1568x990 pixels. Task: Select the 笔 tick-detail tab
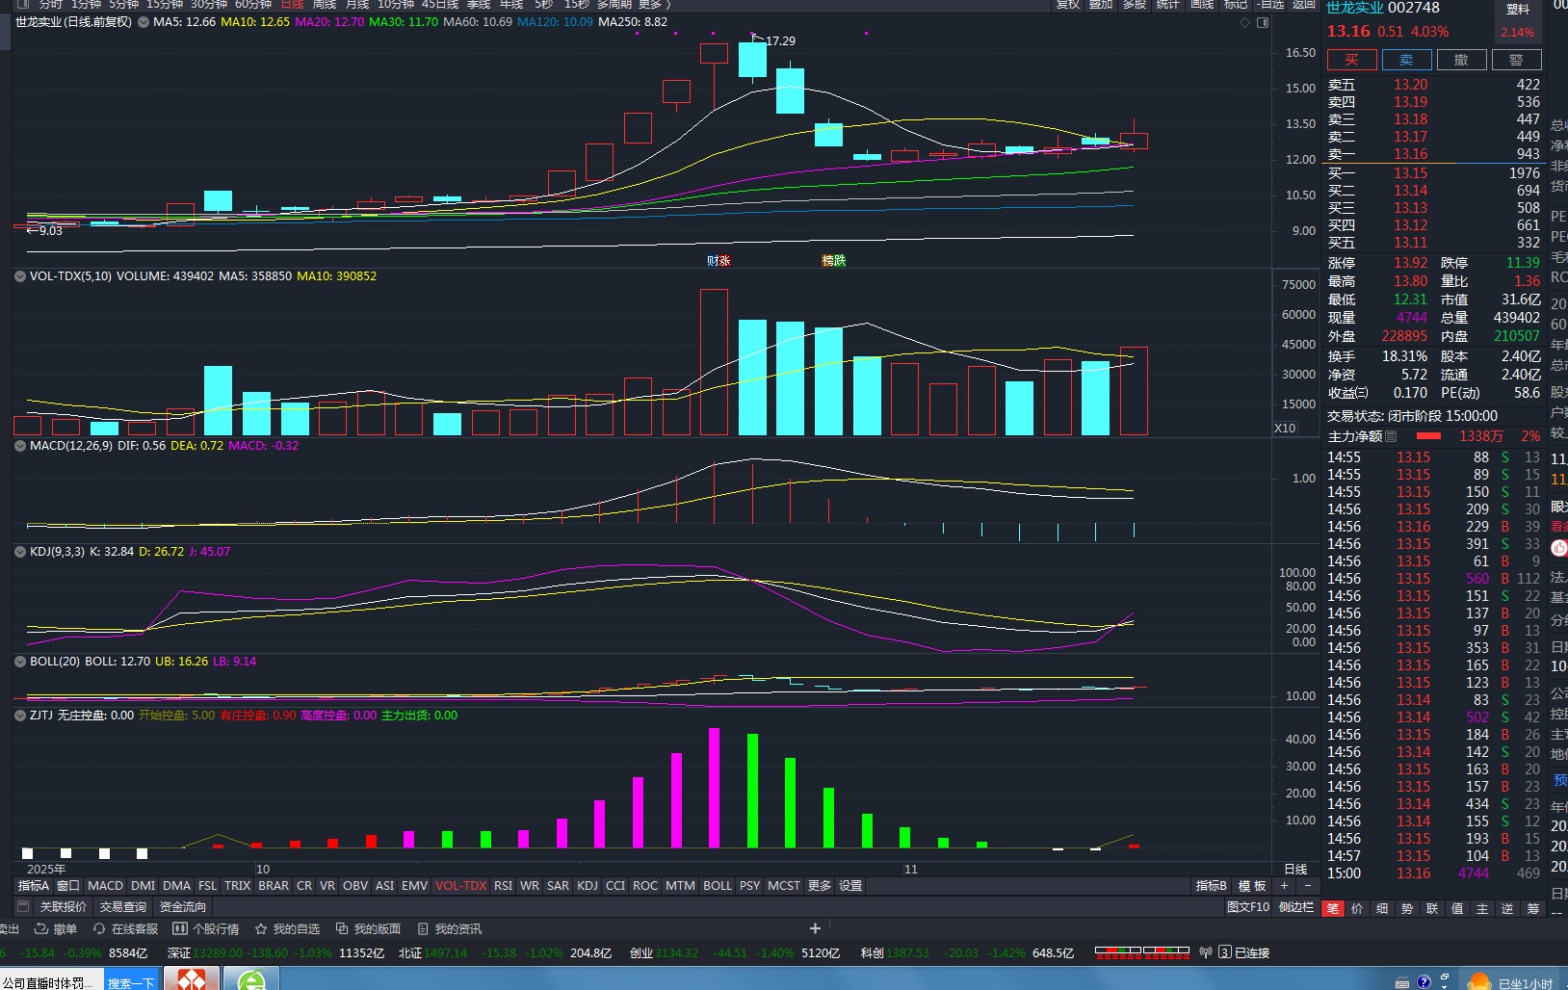pos(1333,908)
